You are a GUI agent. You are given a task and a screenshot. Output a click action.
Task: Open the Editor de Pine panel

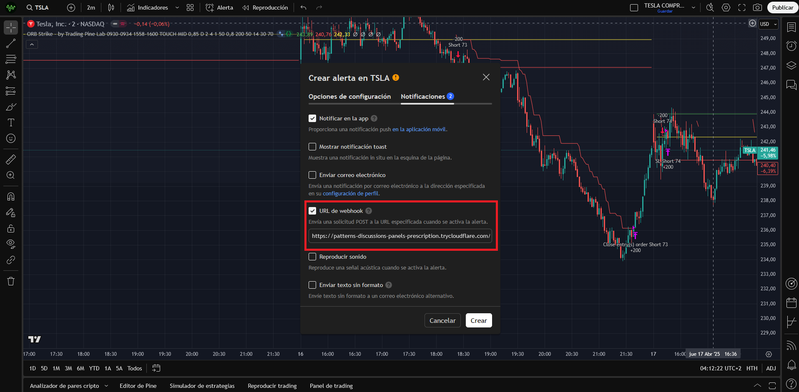(x=138, y=386)
